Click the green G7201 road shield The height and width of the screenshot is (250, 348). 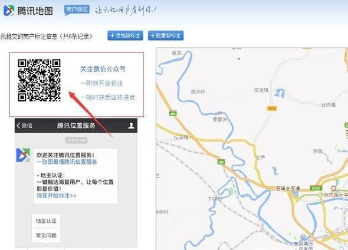(x=316, y=188)
